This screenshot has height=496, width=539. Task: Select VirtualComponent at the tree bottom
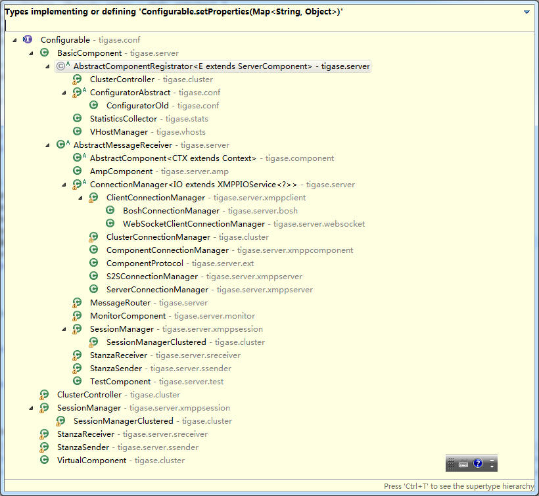pyautogui.click(x=91, y=461)
